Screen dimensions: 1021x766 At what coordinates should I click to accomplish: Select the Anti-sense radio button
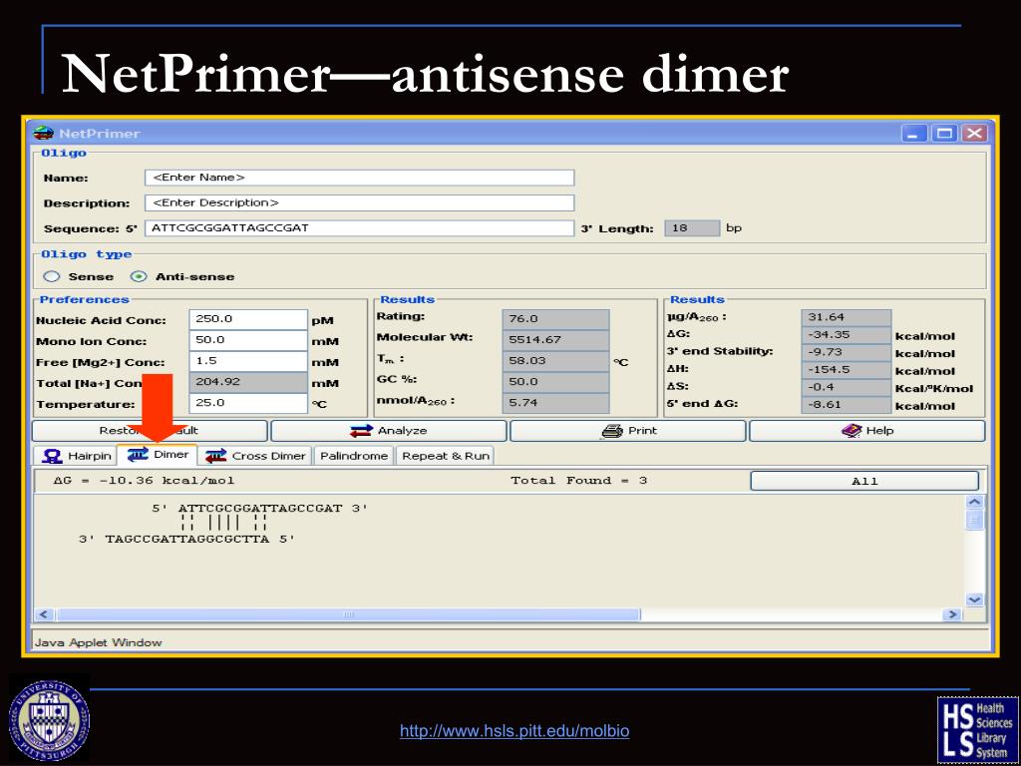(138, 277)
